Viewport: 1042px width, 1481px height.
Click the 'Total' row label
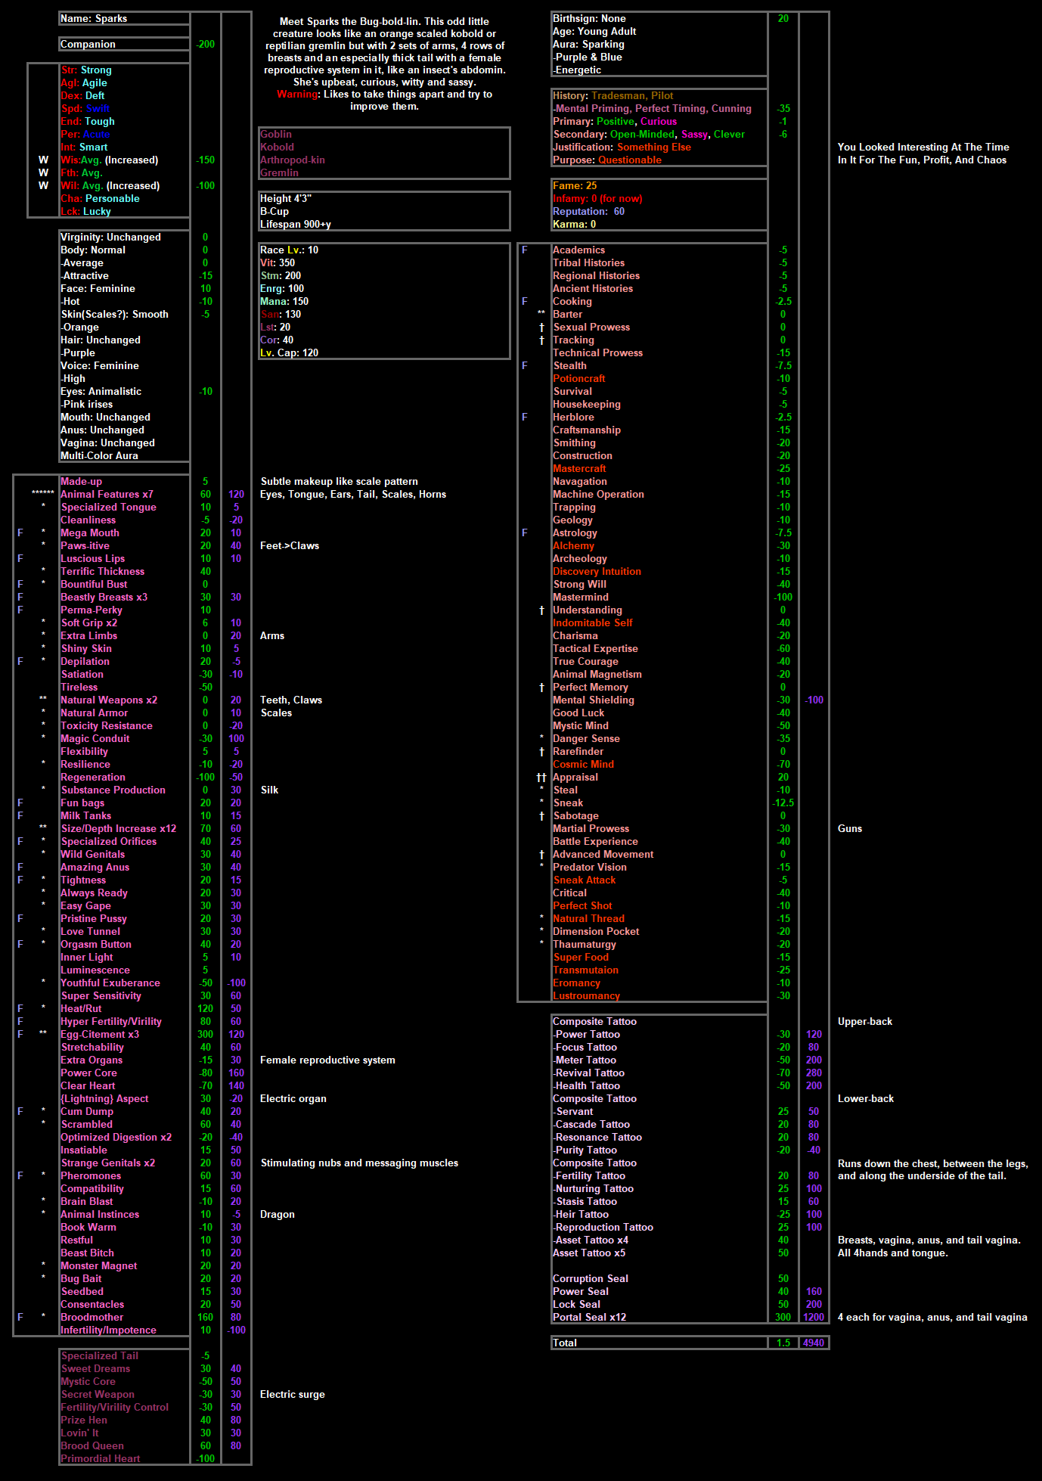pos(565,1343)
